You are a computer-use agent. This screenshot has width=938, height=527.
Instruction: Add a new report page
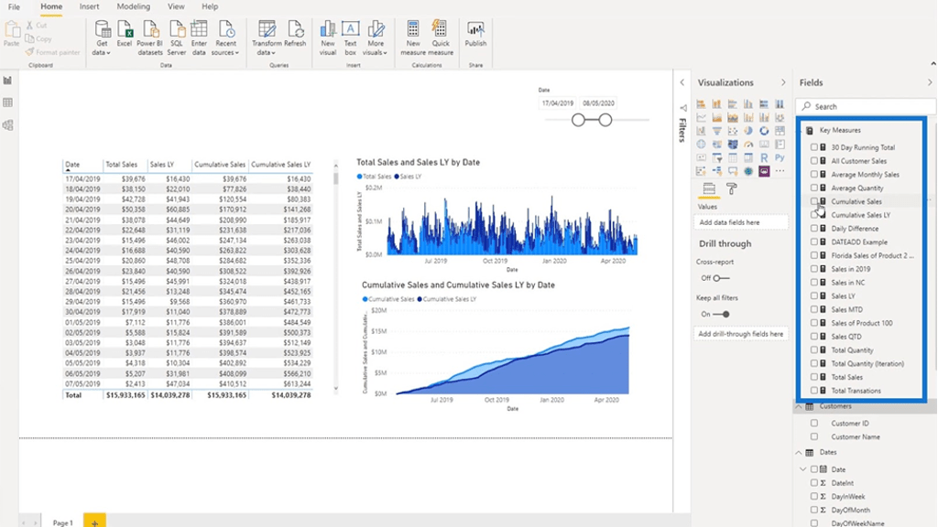[94, 521]
